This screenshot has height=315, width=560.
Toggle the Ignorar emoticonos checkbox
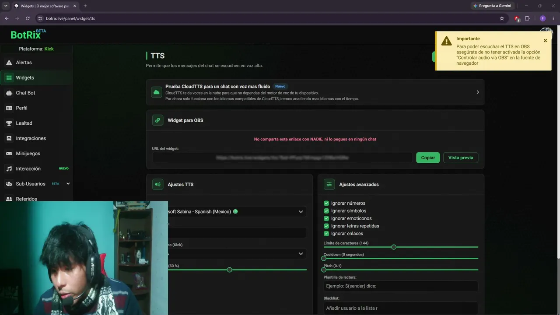pyautogui.click(x=326, y=218)
